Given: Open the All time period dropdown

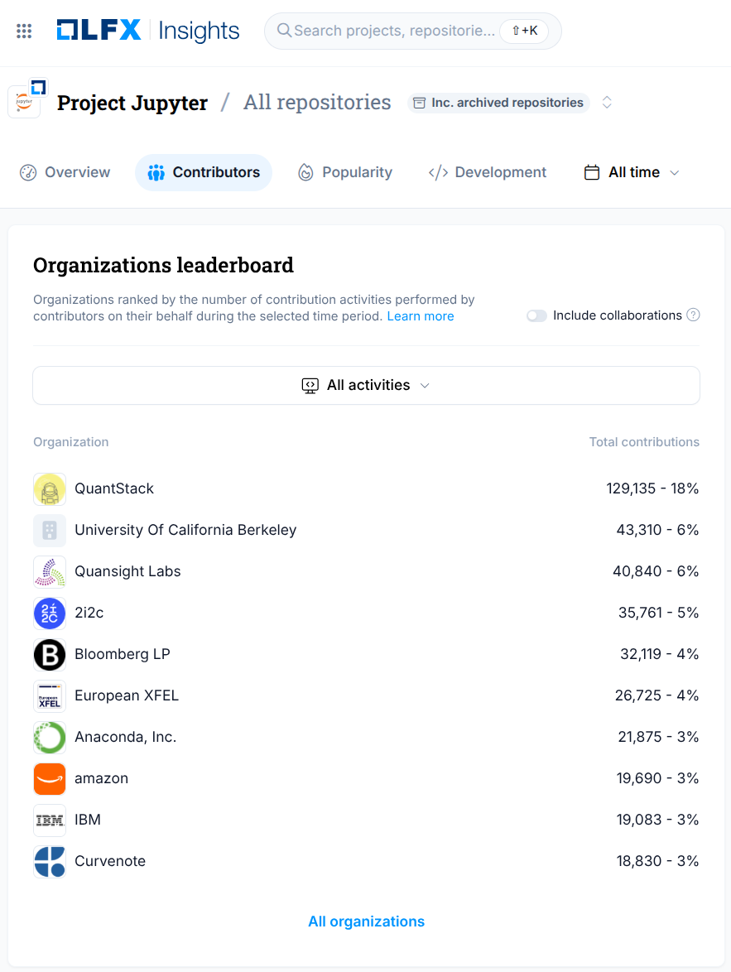Looking at the screenshot, I should [632, 172].
